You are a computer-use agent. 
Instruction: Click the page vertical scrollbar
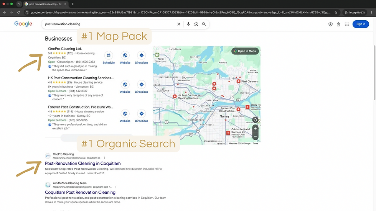(374, 72)
